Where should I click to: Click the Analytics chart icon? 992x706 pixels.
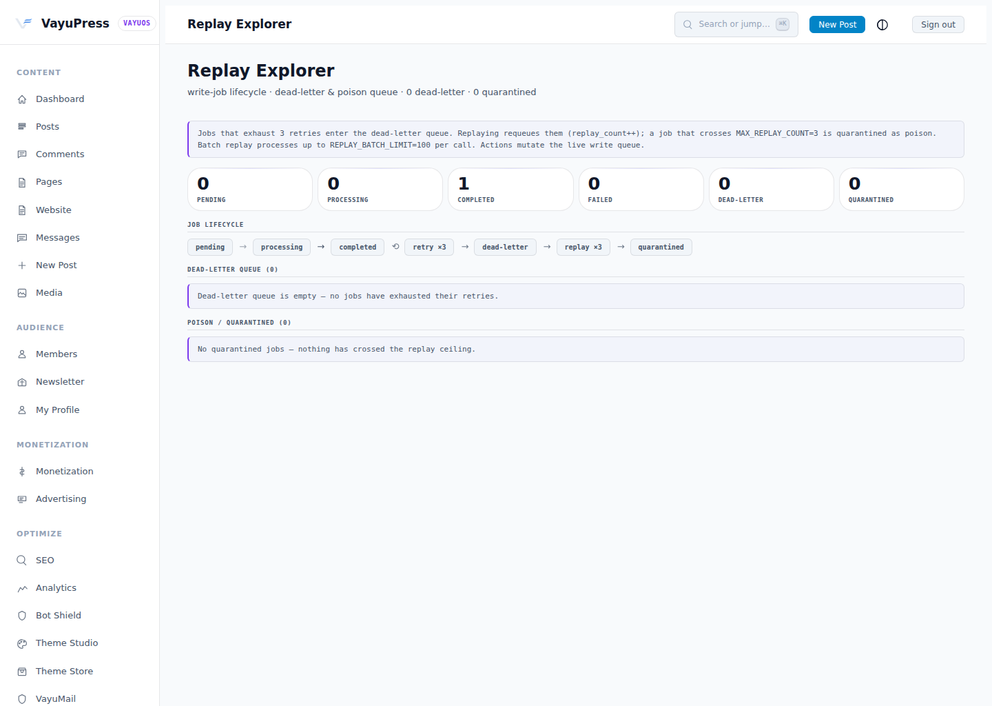22,588
